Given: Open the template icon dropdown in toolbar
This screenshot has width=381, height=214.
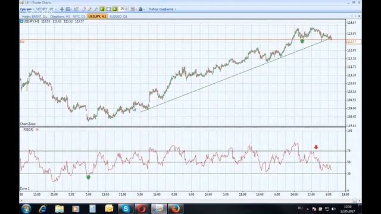Looking at the screenshot, I should coord(142,10).
